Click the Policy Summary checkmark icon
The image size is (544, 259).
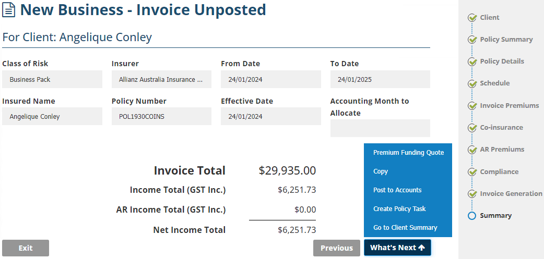(472, 40)
